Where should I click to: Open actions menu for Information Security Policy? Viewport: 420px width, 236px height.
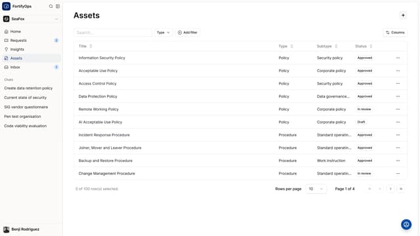tap(398, 58)
